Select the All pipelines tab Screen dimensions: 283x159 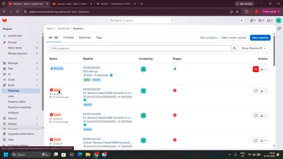click(x=53, y=38)
